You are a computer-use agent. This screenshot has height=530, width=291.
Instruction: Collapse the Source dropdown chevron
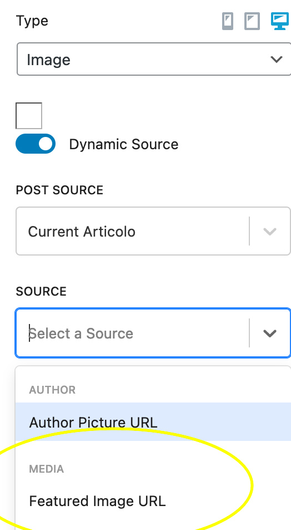pos(270,333)
